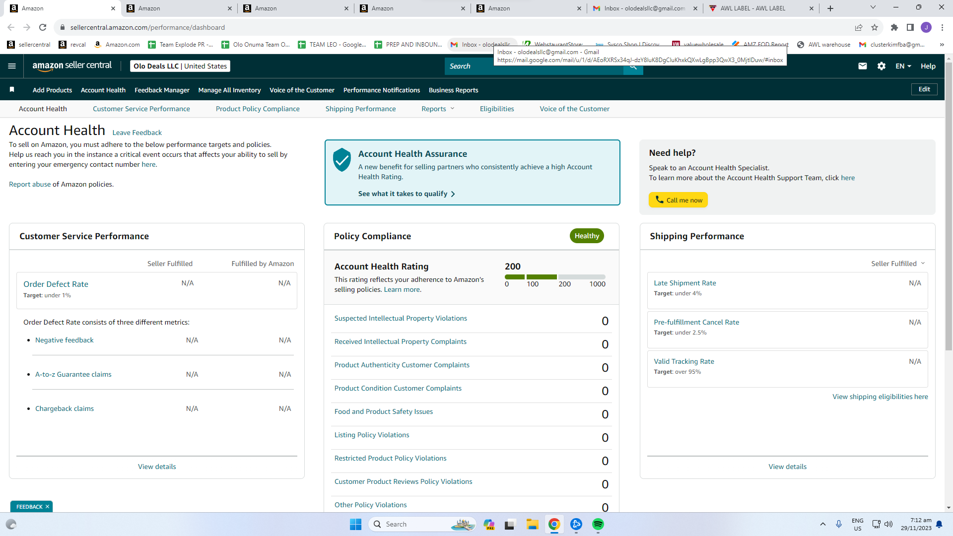Open File Explorer from the taskbar

tap(532, 524)
